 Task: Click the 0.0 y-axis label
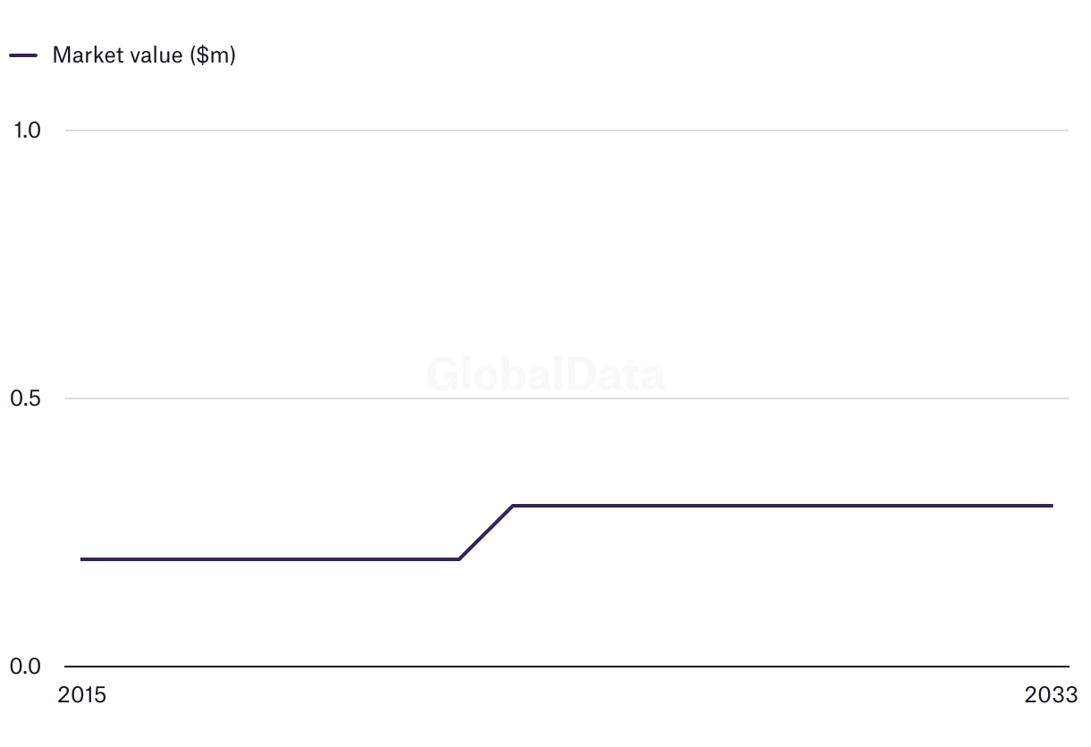[x=27, y=667]
